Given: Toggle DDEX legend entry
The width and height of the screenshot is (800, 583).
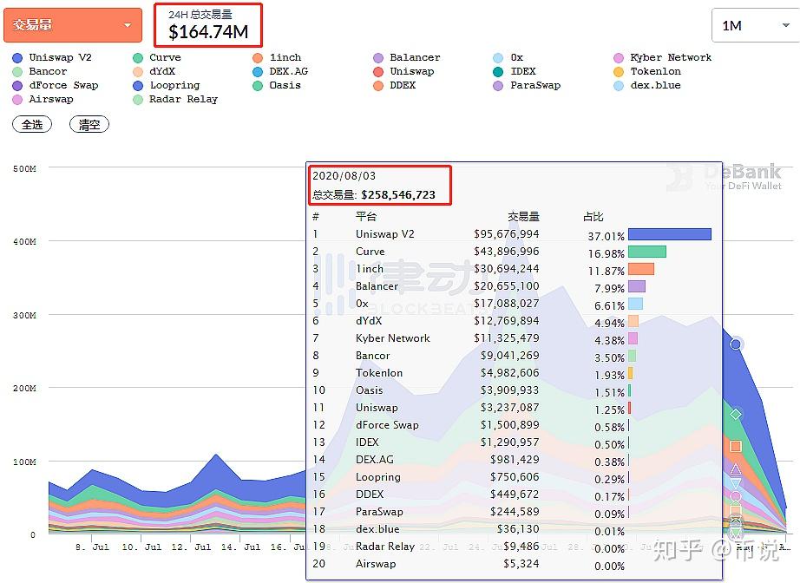Looking at the screenshot, I should [x=395, y=85].
